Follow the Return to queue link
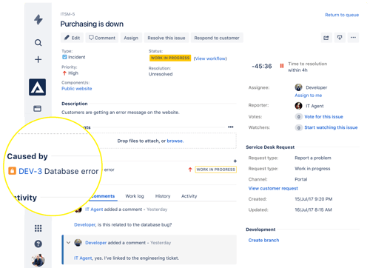 [x=342, y=15]
